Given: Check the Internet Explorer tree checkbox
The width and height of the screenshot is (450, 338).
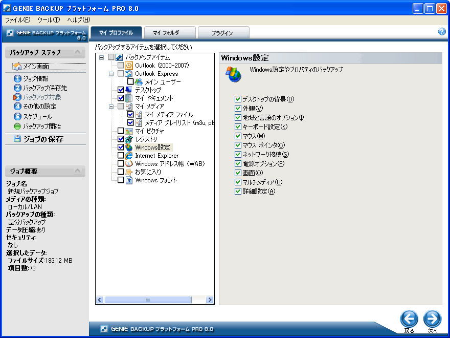Looking at the screenshot, I should click(x=121, y=156).
